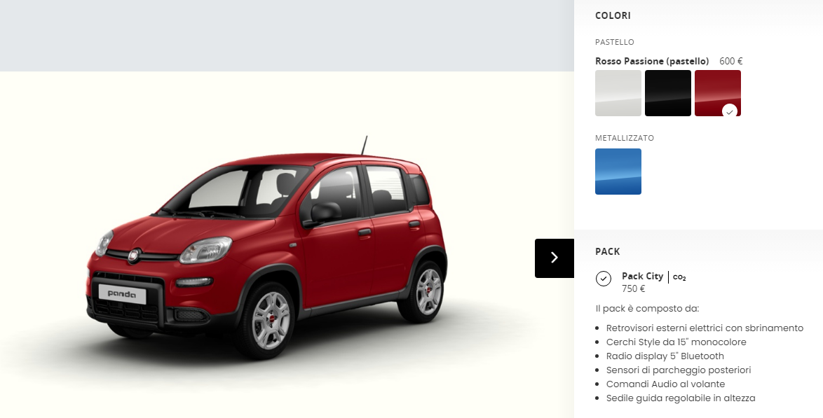Click the 750 € pack price
The height and width of the screenshot is (418, 823).
pos(633,289)
